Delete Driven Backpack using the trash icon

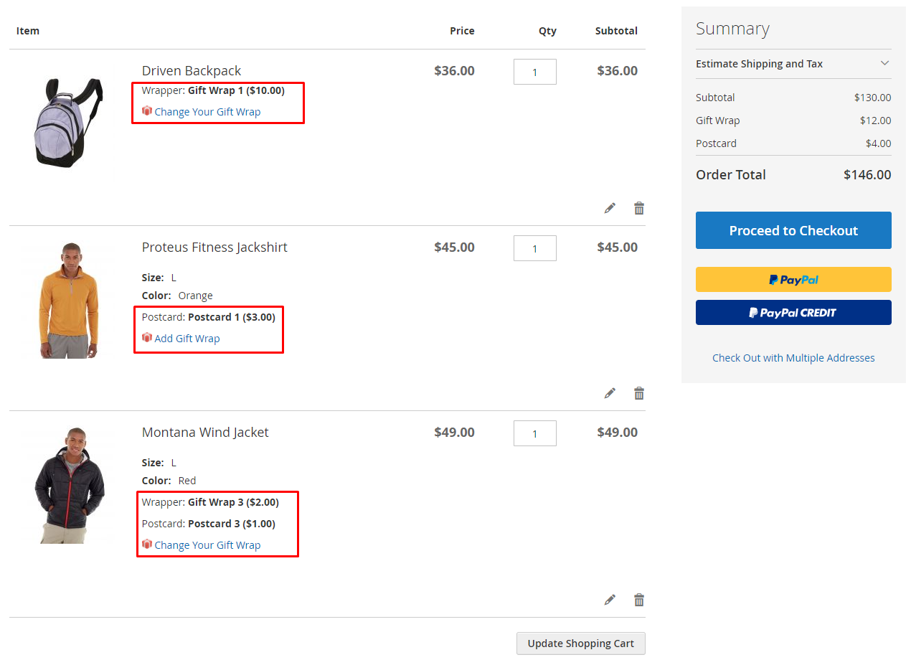tap(639, 208)
